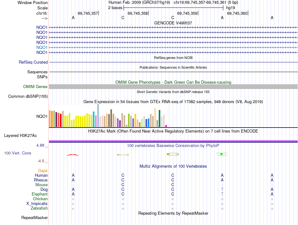Click the dark green GTEx bar
Image resolution: width=298 pixels, height=225 pixels.
pos(159,118)
